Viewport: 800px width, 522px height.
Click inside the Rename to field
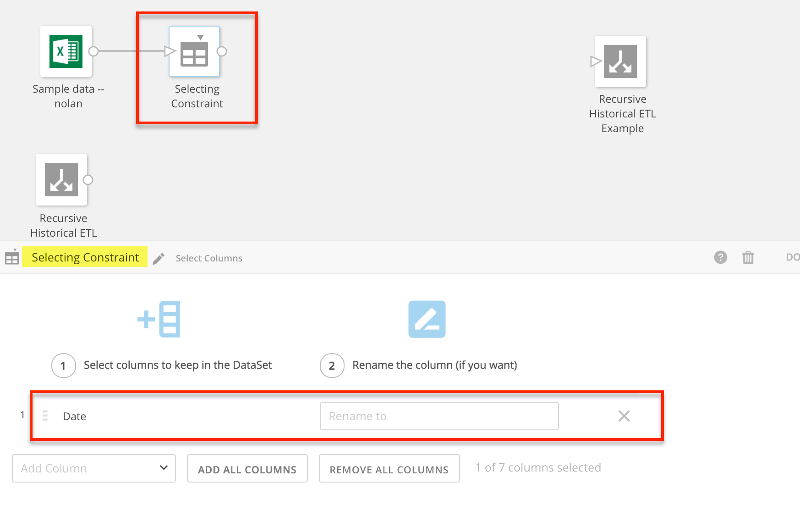pyautogui.click(x=438, y=416)
